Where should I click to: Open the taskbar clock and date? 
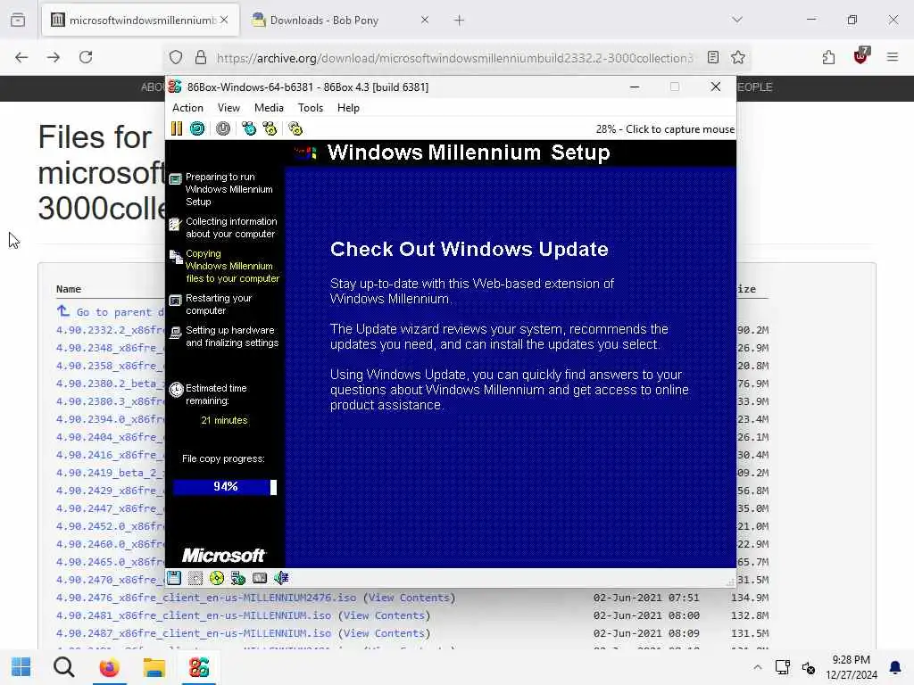point(851,667)
